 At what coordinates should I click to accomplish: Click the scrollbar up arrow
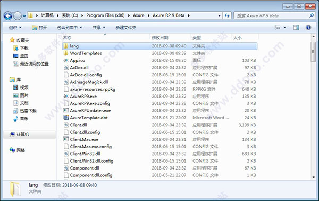click(313, 37)
